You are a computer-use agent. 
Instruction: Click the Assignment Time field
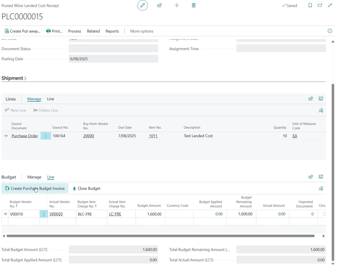(x=281, y=49)
